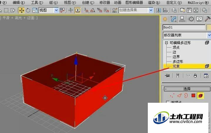The height and width of the screenshot is (133, 211).
Task: Click the Box01 object name field
Action: tap(184, 27)
